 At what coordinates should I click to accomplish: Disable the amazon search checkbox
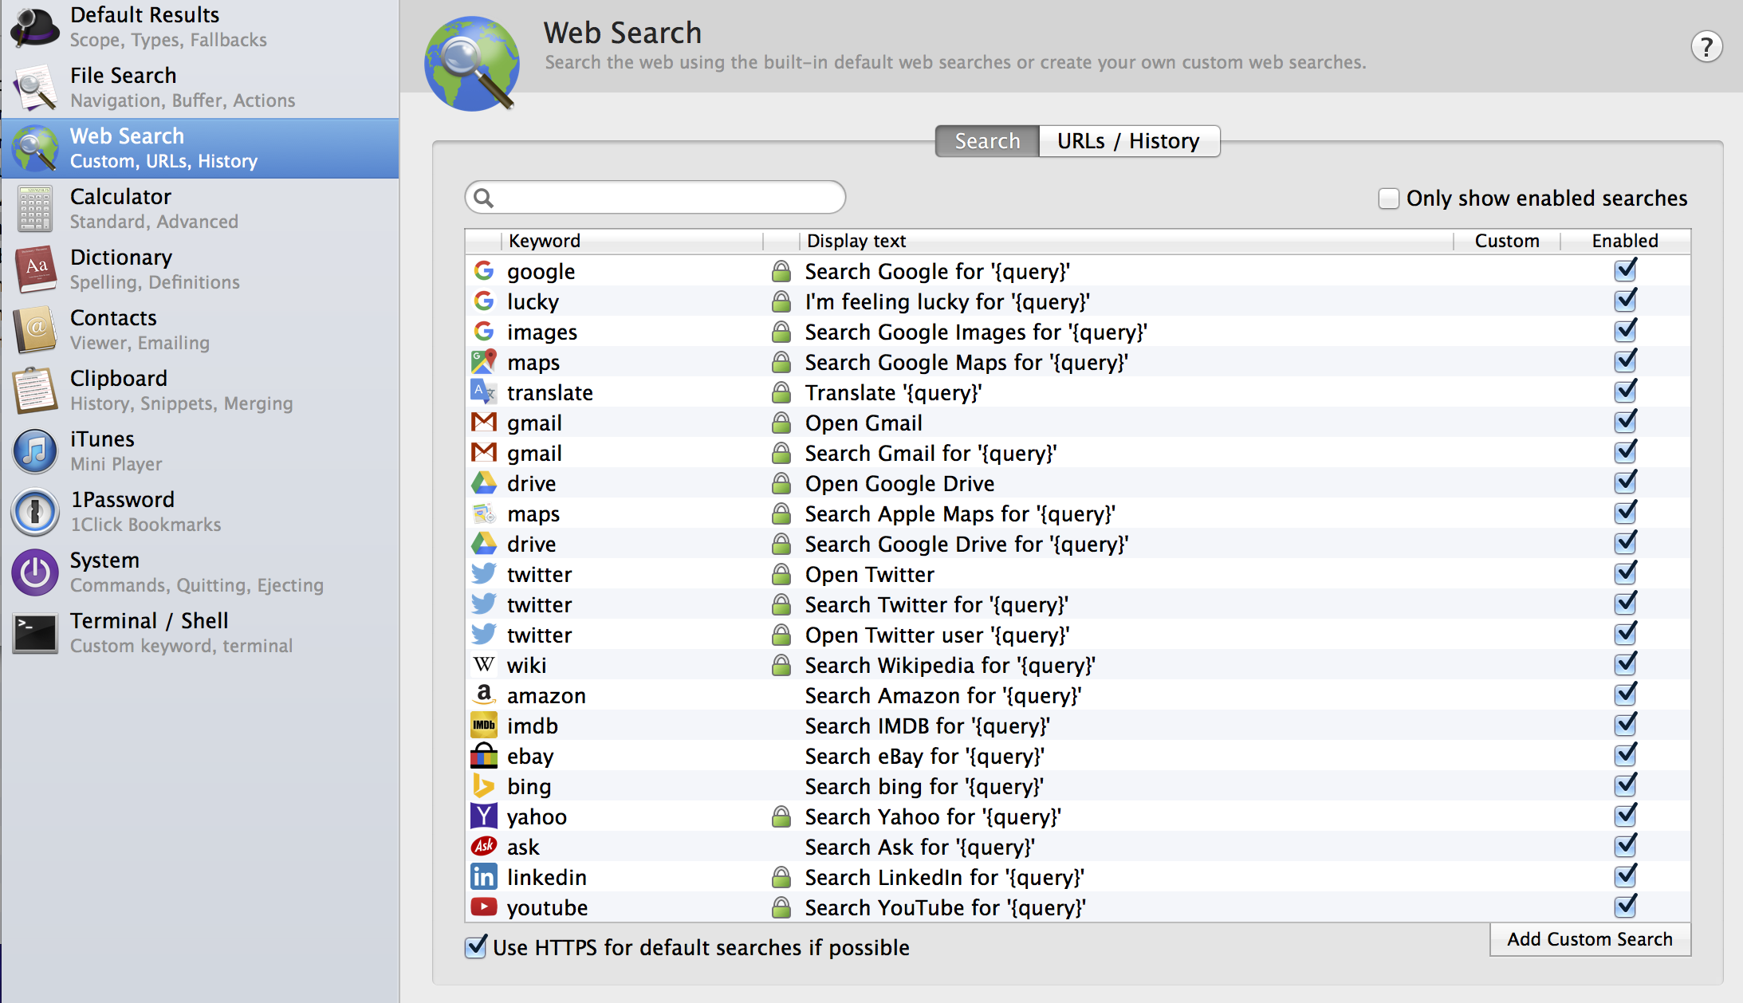pyautogui.click(x=1625, y=695)
